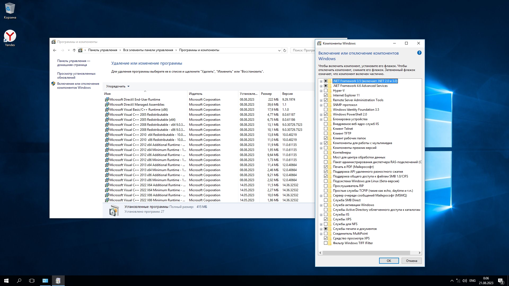Uncheck Internet Explorer 11 component
This screenshot has height=286, width=509.
(326, 95)
